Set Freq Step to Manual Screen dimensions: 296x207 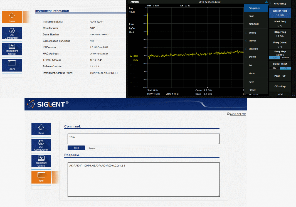click(x=286, y=58)
